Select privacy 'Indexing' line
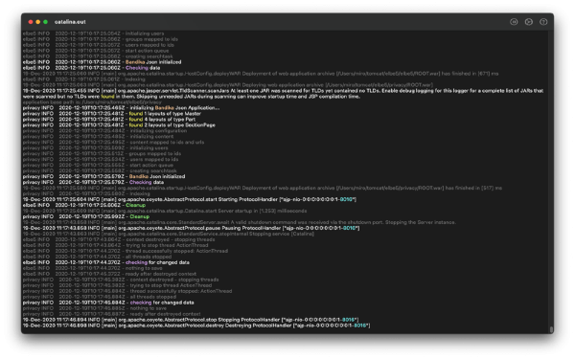This screenshot has height=359, width=575. pos(86,193)
